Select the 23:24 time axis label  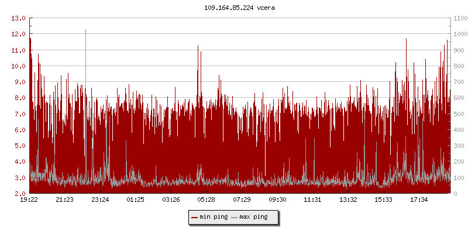coord(100,199)
